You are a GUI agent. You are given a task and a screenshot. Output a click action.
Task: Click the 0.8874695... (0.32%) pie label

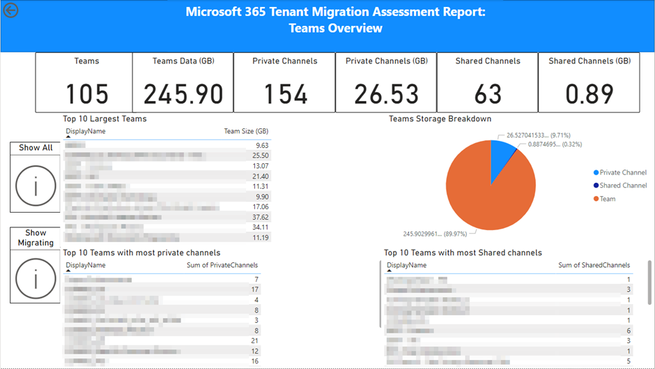click(555, 144)
